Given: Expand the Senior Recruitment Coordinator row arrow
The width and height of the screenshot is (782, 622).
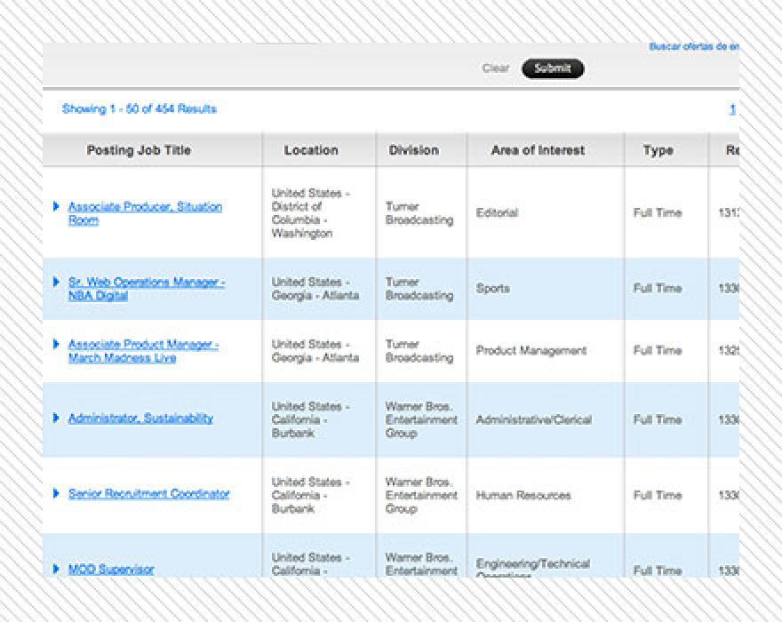Looking at the screenshot, I should click(56, 493).
